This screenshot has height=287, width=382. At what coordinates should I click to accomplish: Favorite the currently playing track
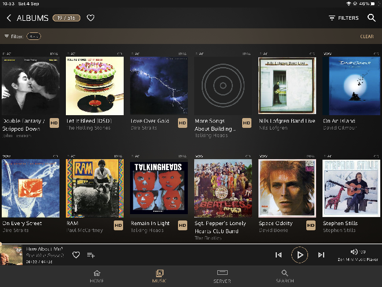pos(76,255)
